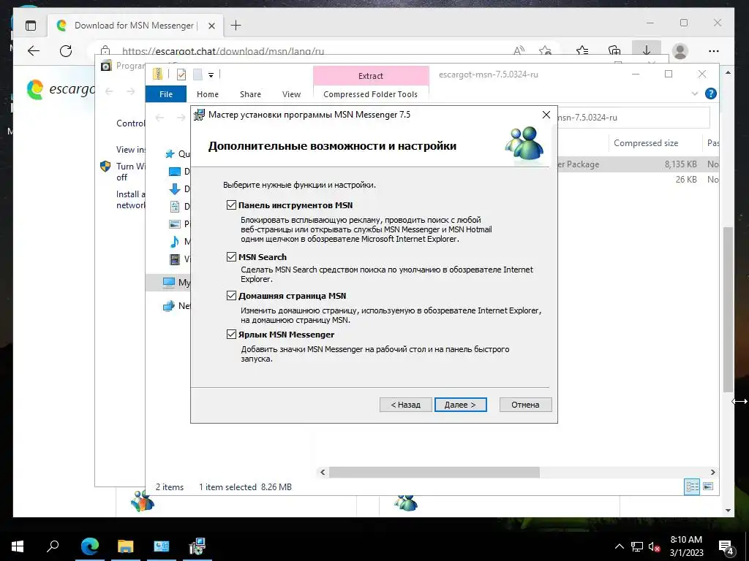Viewport: 749px width, 561px height.
Task: Open the browser Downloads arrow icon
Action: click(647, 50)
